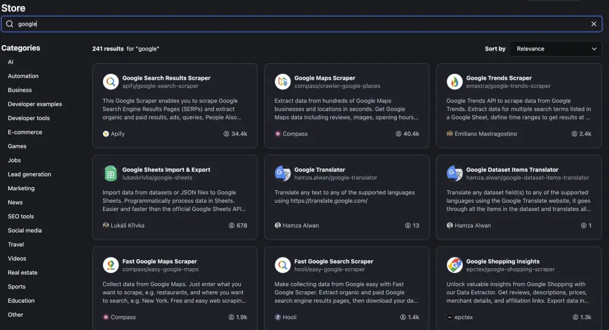This screenshot has height=330, width=609.
Task: Clear the search field with X
Action: 594,24
